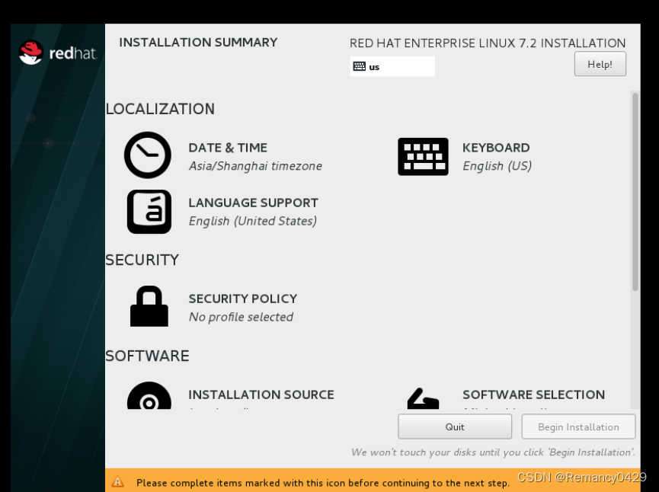
Task: Open the Installation Source disc icon
Action: tap(148, 400)
